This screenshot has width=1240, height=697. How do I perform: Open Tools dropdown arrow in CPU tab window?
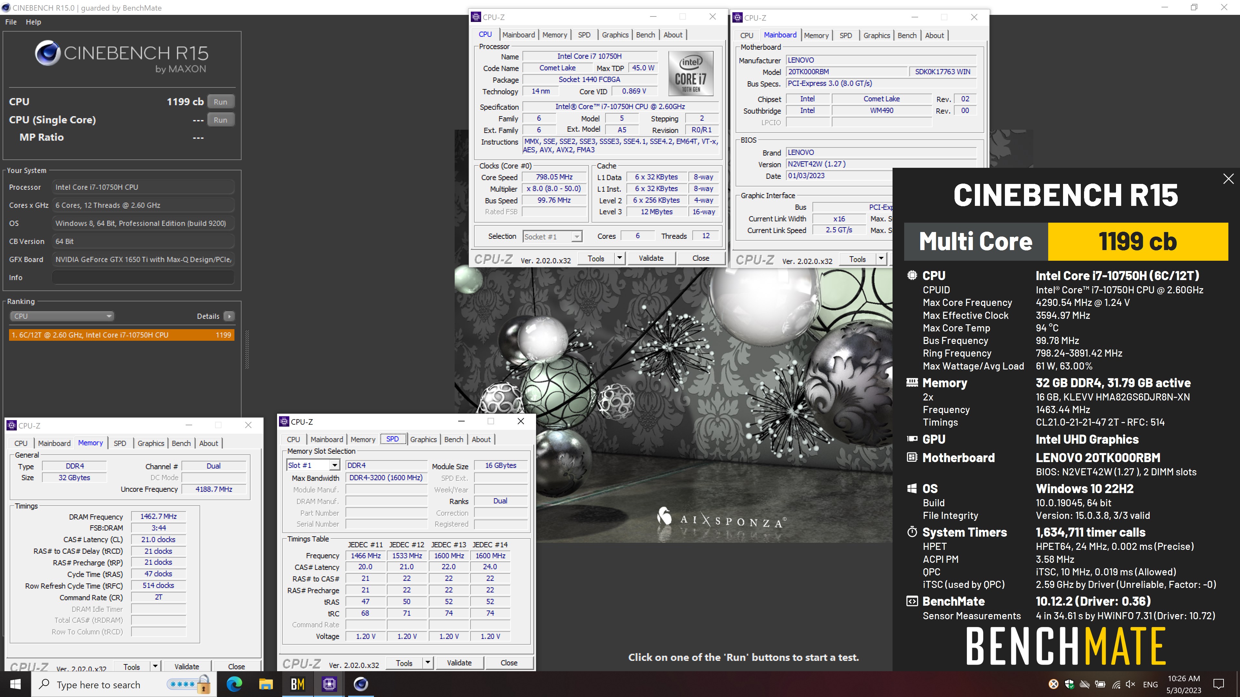[620, 258]
